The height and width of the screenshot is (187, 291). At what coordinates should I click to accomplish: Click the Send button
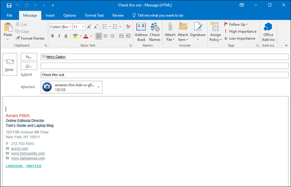[9, 65]
